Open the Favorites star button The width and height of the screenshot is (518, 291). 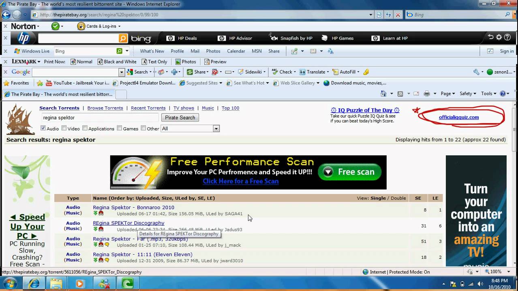pos(16,83)
